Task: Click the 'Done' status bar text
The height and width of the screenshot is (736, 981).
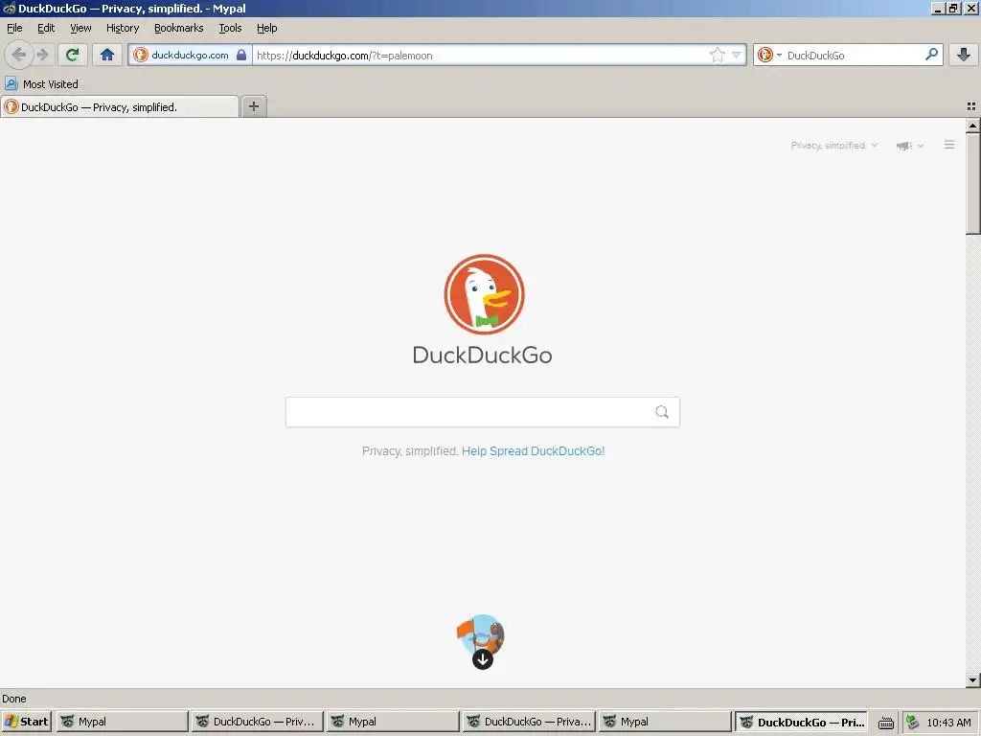Action: click(14, 699)
